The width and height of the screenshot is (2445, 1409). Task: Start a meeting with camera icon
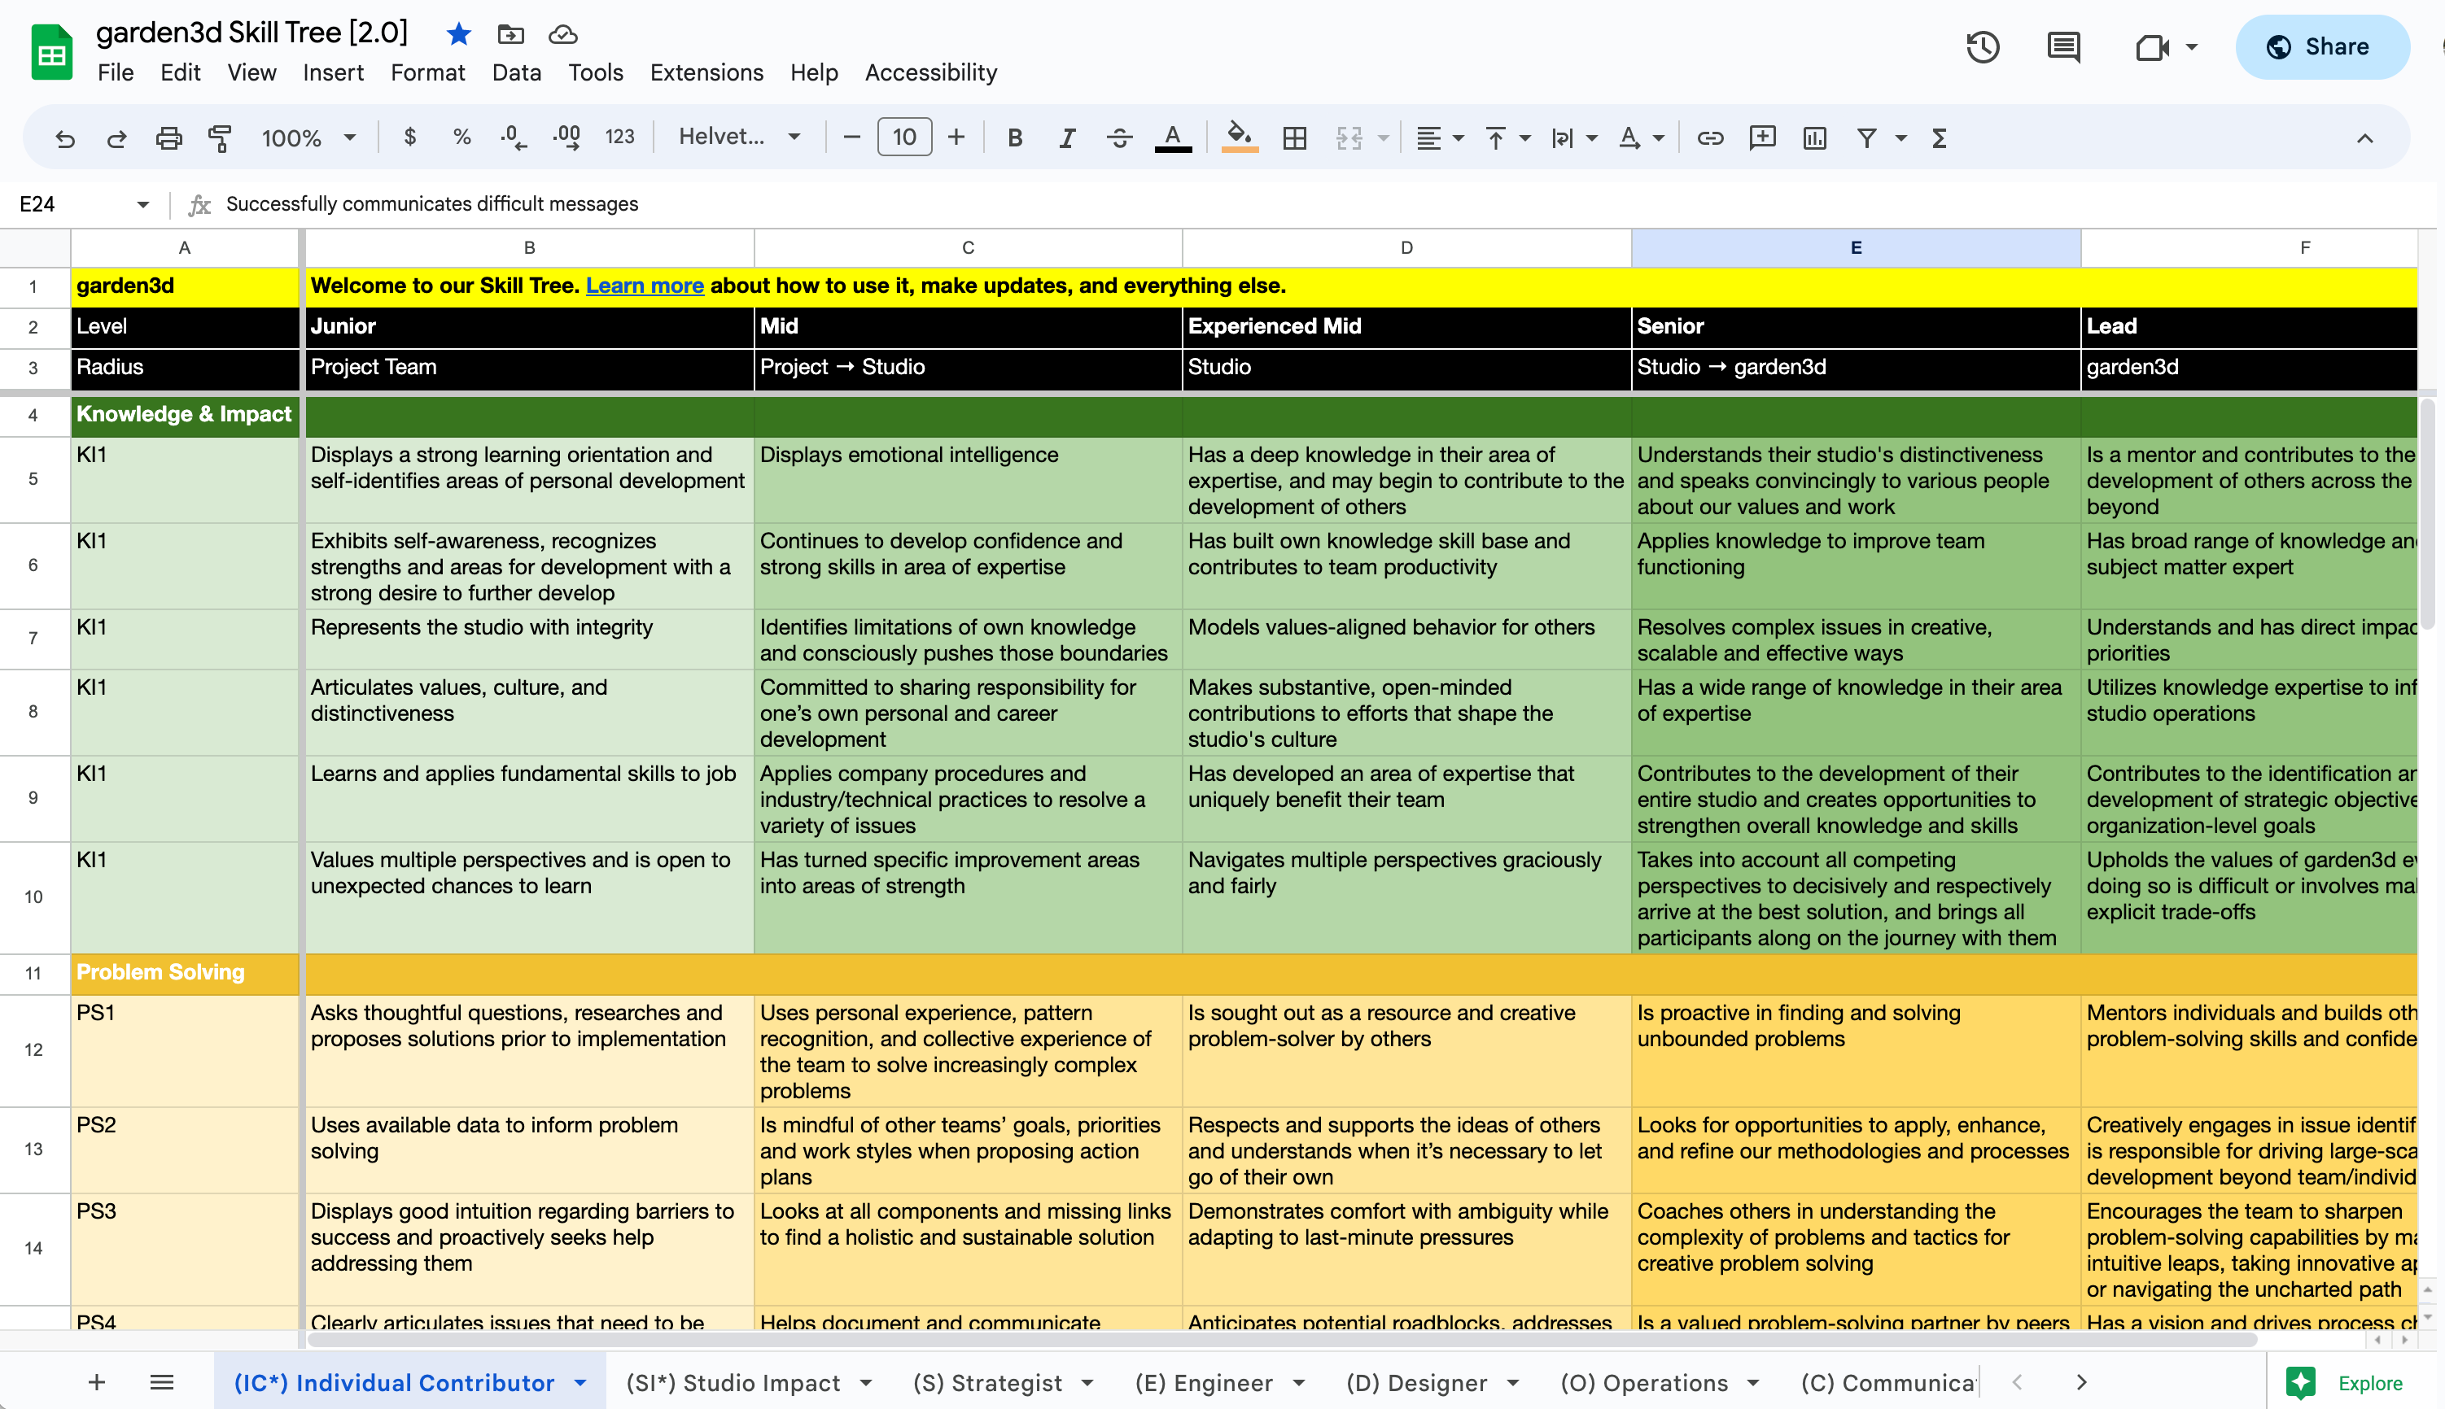[x=2153, y=46]
